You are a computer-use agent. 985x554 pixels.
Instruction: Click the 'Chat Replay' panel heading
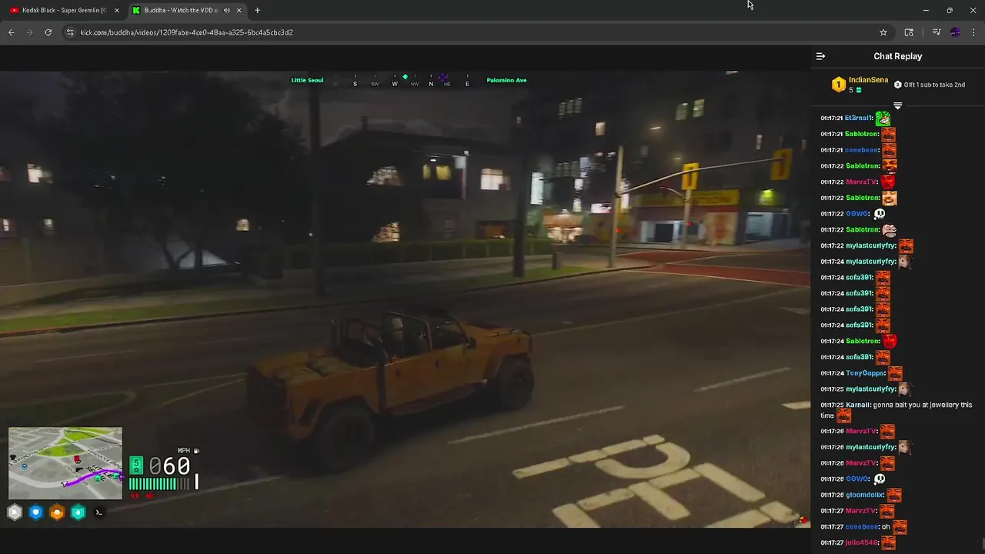897,56
